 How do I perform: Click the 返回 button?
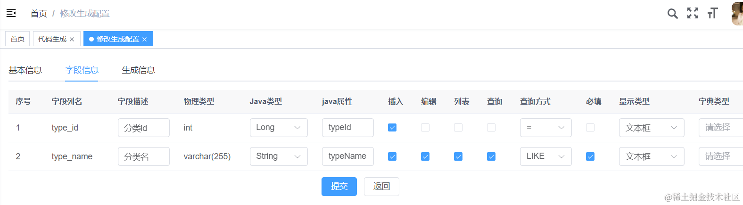click(x=381, y=187)
